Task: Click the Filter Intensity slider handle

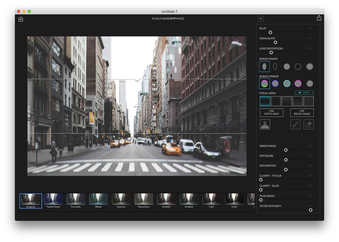Action: [311, 210]
